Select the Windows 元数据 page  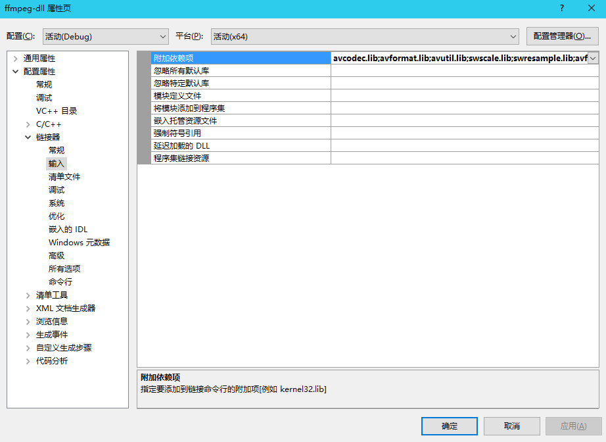[x=80, y=243]
